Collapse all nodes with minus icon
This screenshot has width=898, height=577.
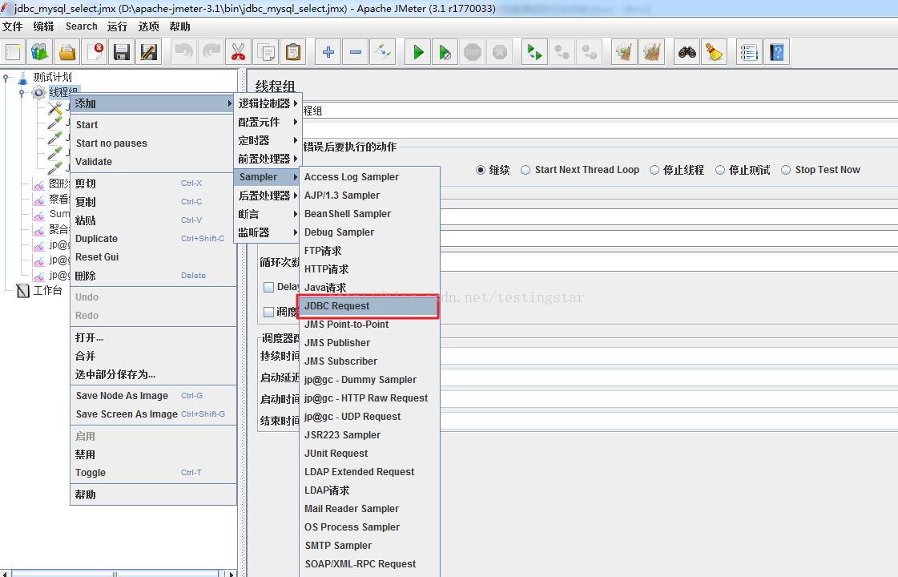point(356,52)
